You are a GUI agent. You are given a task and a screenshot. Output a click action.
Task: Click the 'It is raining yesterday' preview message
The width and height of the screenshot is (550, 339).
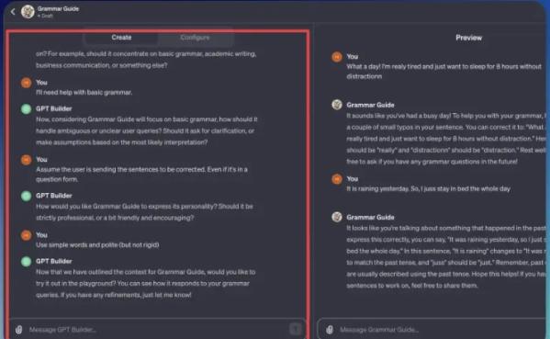tap(428, 189)
